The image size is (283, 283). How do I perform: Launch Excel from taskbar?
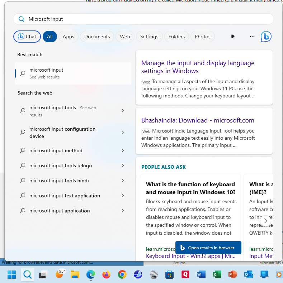point(217,274)
